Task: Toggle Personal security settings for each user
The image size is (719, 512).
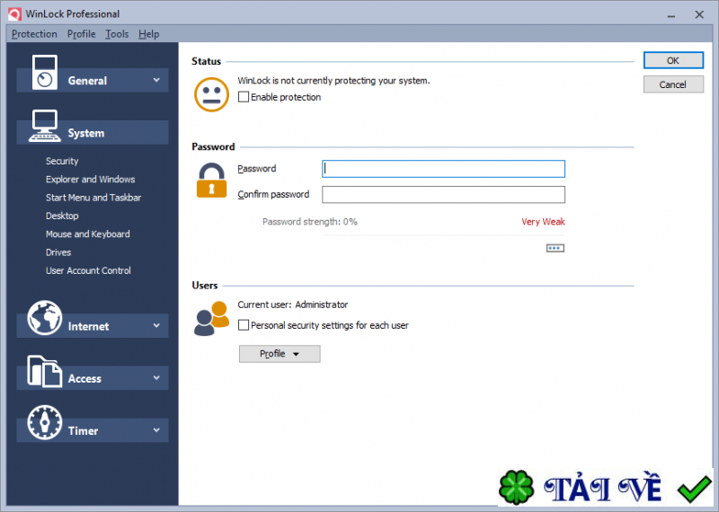Action: [244, 325]
